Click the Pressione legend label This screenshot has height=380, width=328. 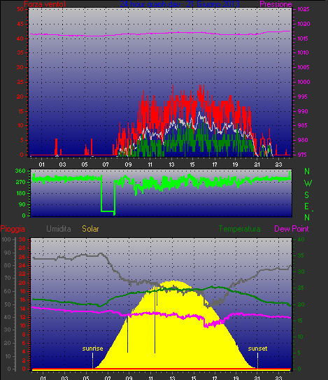pyautogui.click(x=276, y=4)
